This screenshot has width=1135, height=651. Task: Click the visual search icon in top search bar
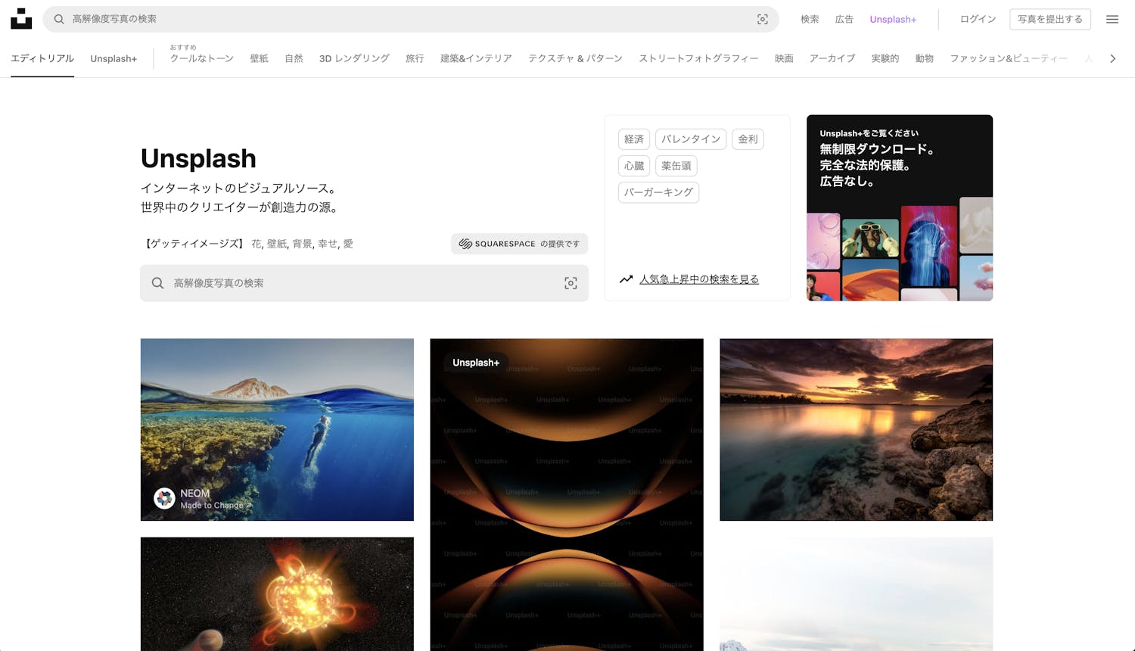[763, 20]
